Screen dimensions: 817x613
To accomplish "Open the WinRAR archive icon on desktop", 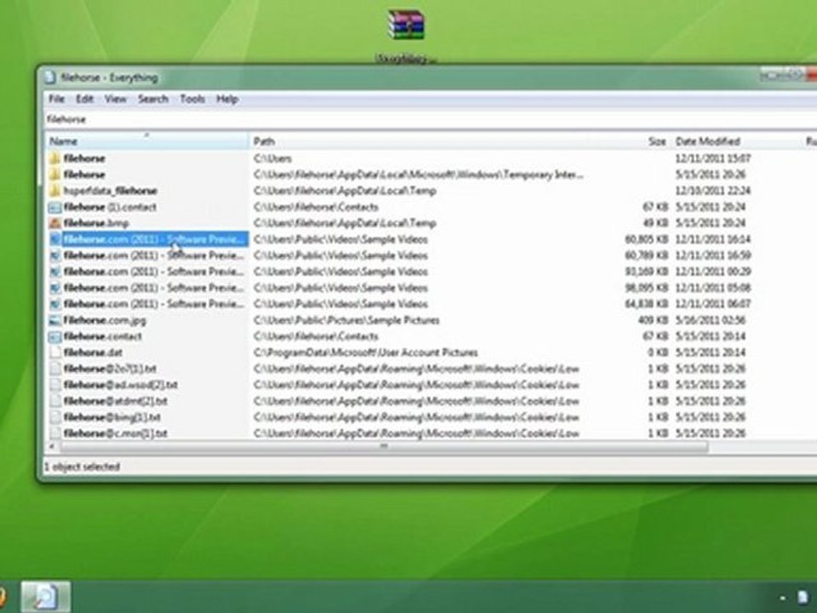I will pyautogui.click(x=406, y=25).
